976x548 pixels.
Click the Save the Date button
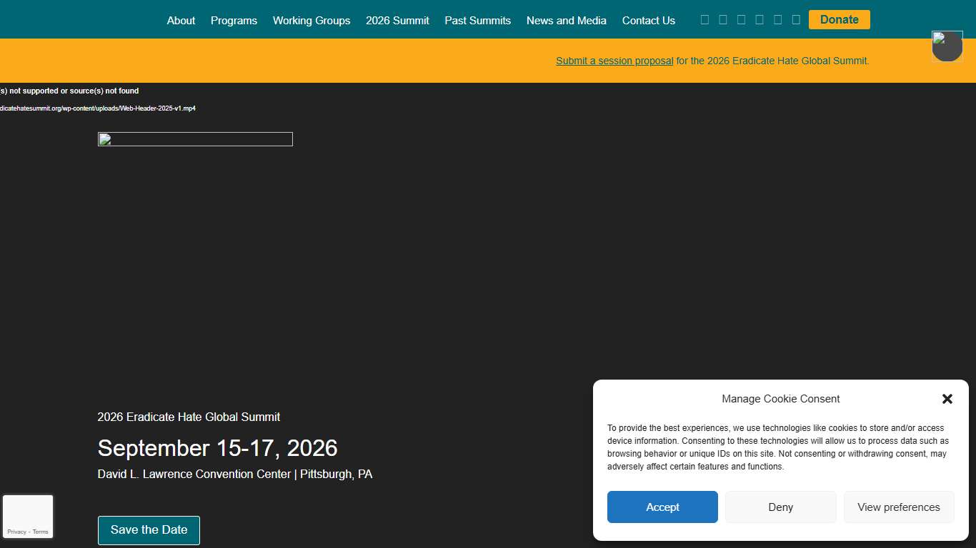point(149,530)
